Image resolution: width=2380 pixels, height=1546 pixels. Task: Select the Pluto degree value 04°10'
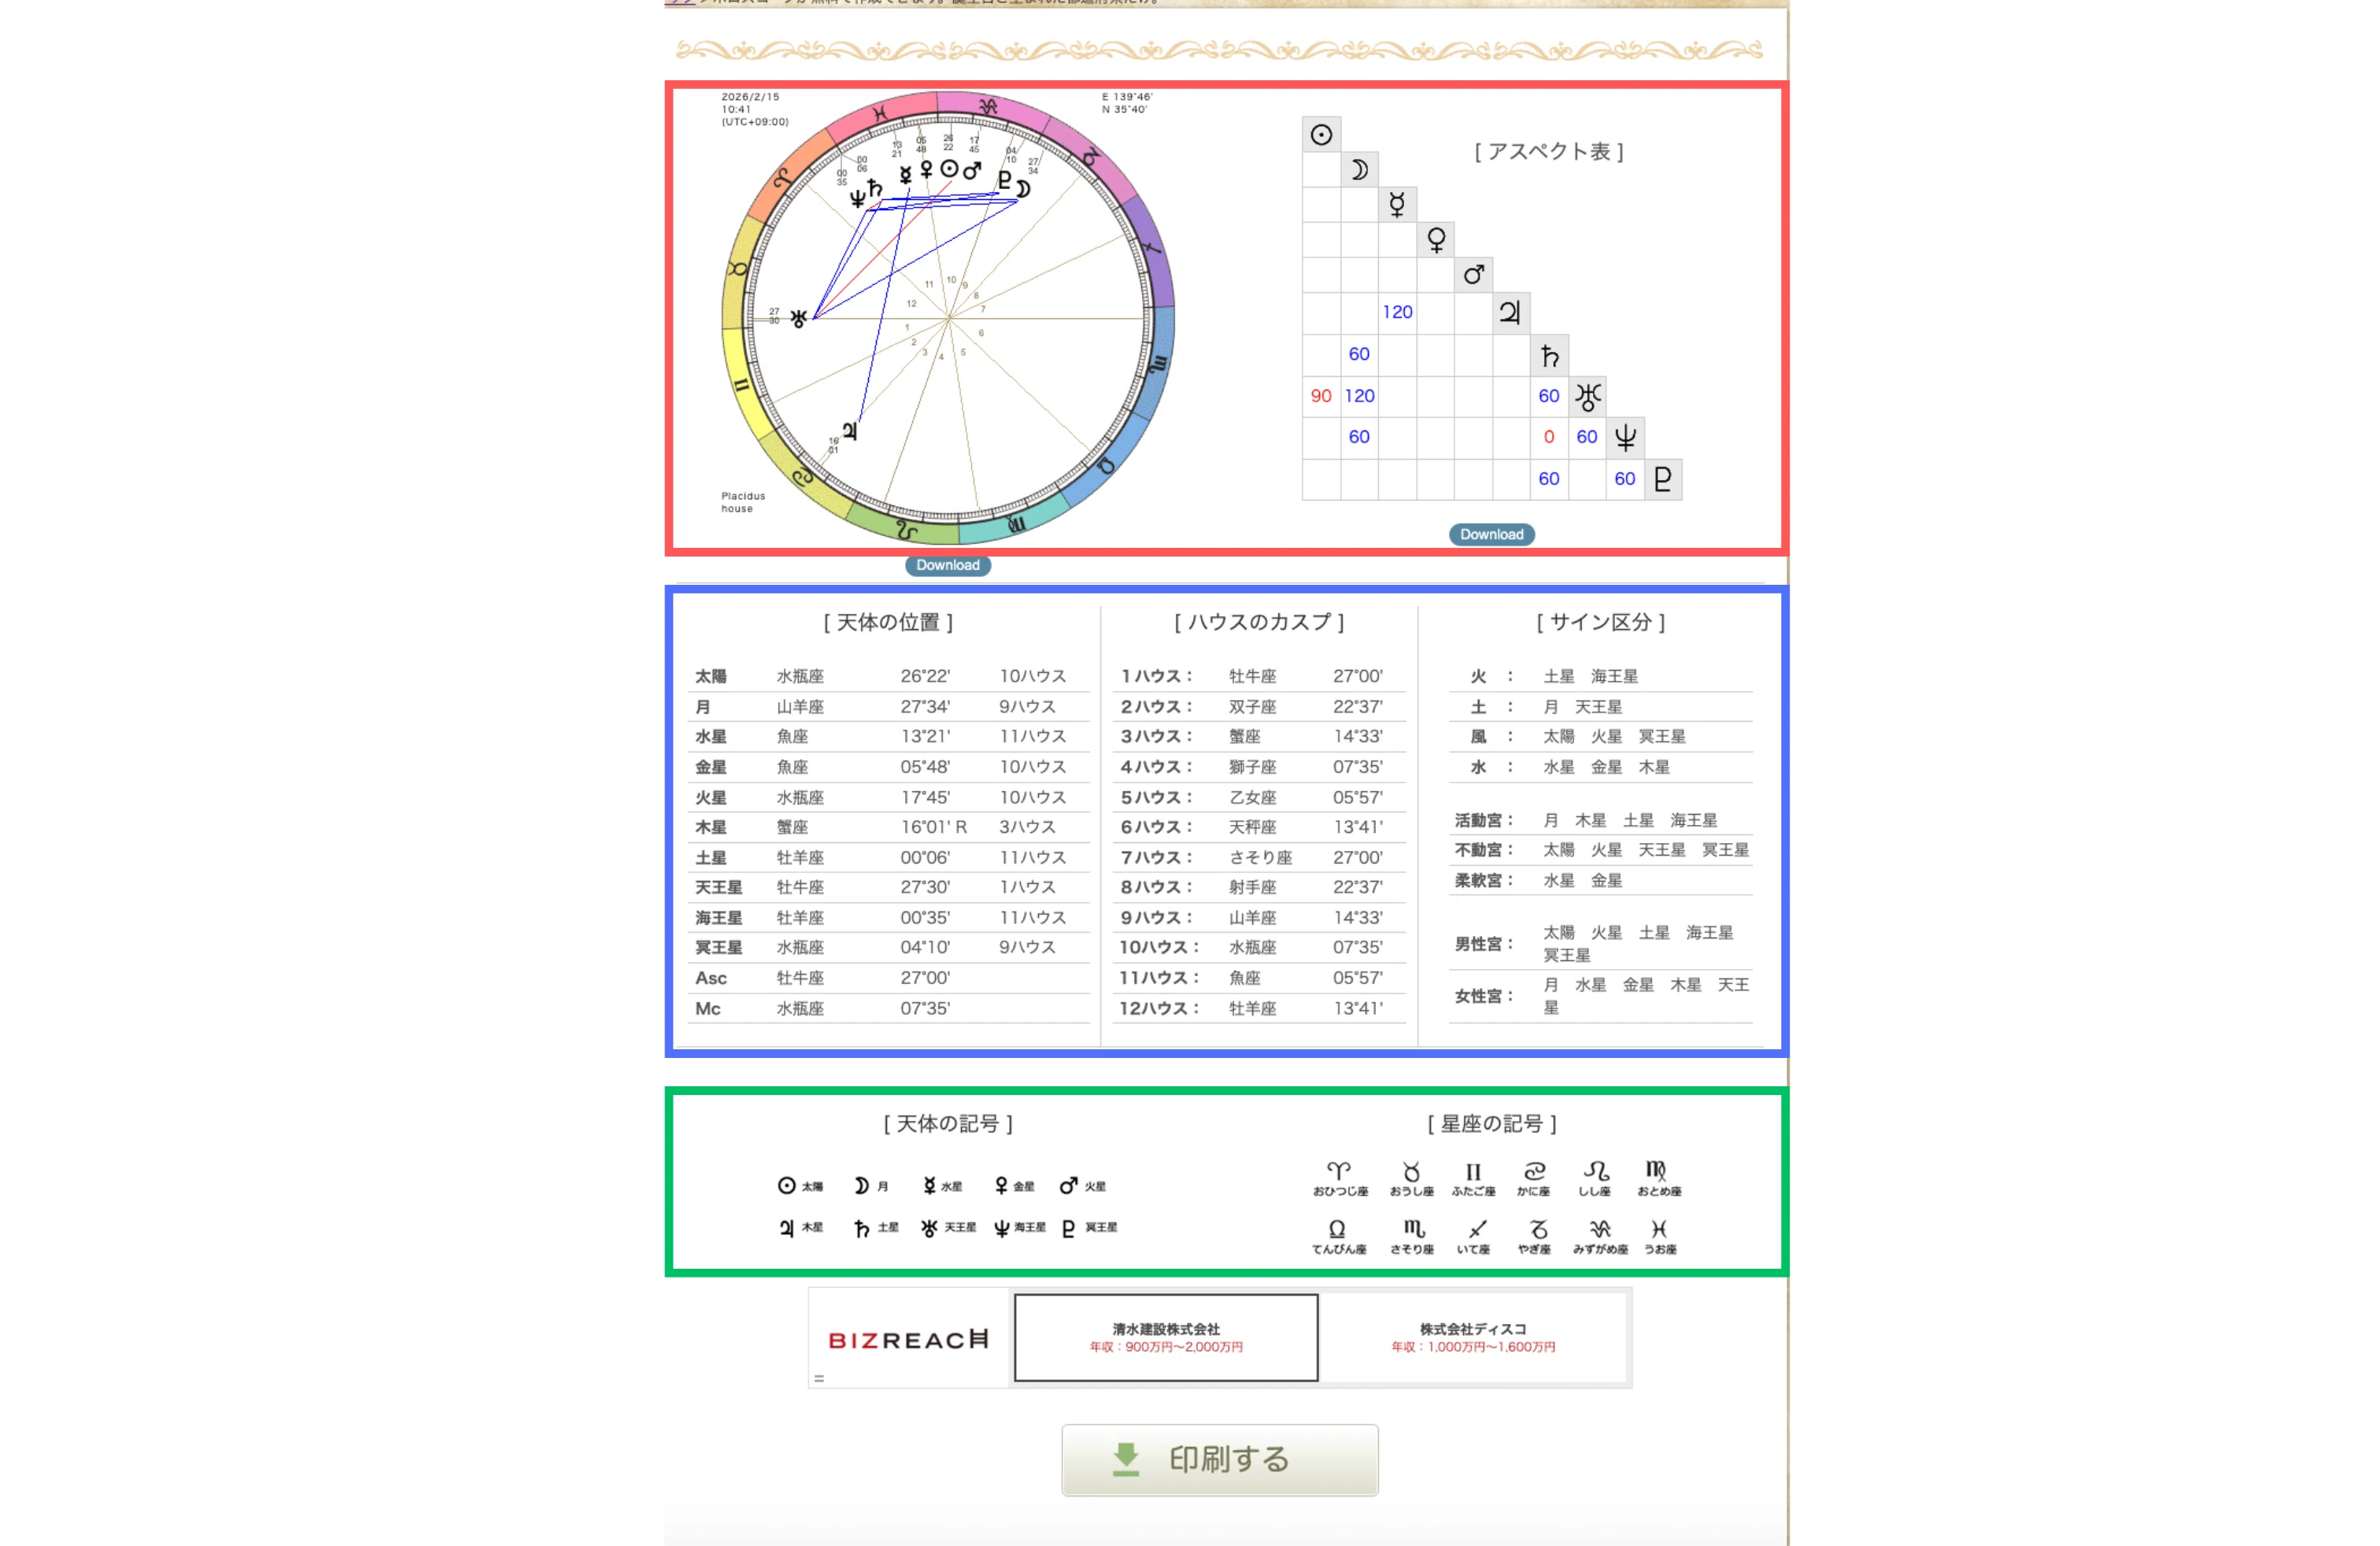(925, 948)
